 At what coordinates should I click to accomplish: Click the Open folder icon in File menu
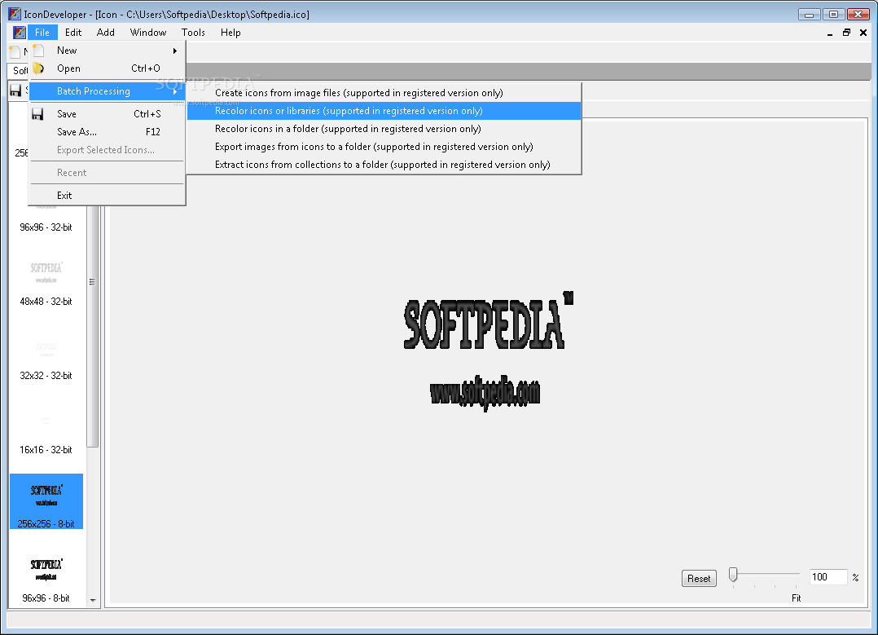(38, 68)
